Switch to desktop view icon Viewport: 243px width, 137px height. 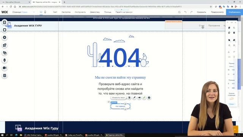pyautogui.click(x=41, y=12)
